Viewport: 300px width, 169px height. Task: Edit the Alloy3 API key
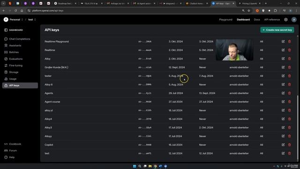[283, 128]
